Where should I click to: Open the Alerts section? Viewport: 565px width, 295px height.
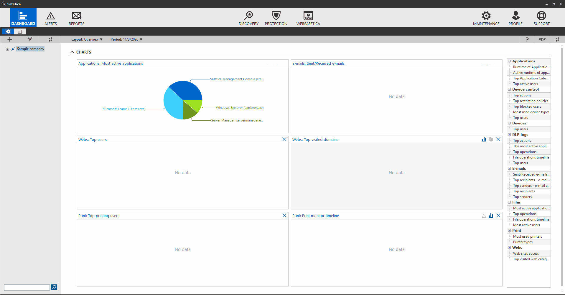pyautogui.click(x=51, y=18)
